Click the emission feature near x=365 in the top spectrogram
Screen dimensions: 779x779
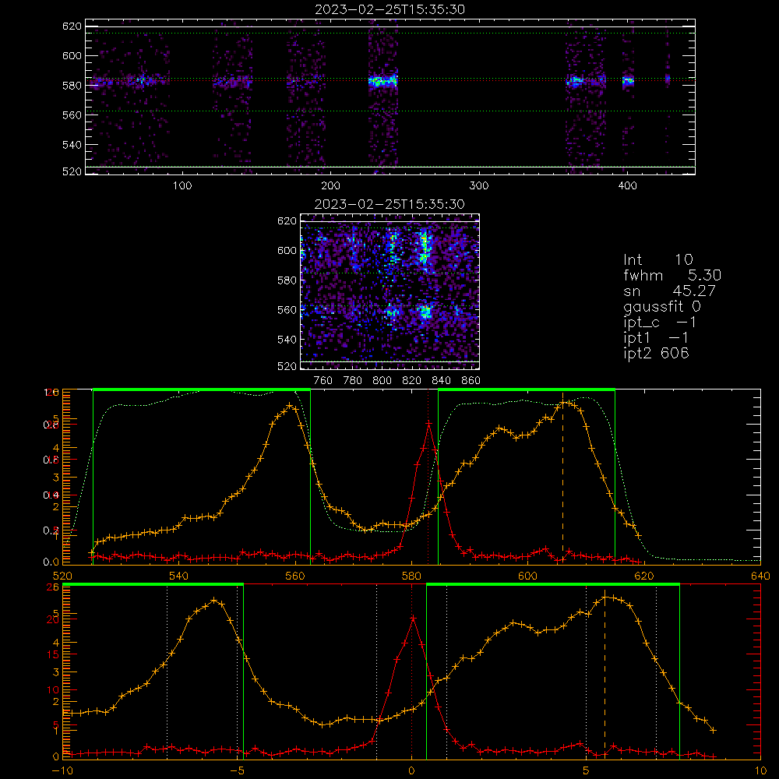576,80
